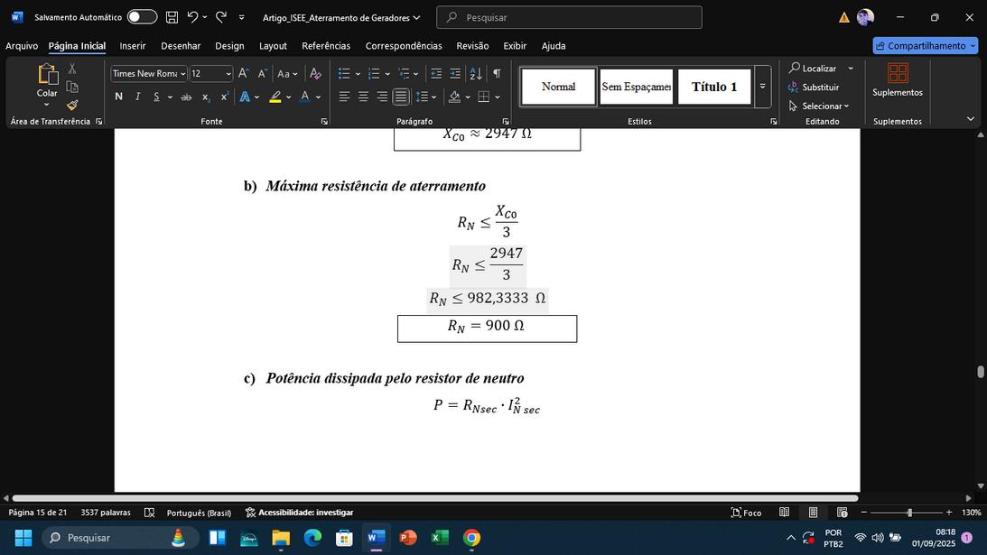The width and height of the screenshot is (987, 555).
Task: Open borders dropdown arrow
Action: 498,97
